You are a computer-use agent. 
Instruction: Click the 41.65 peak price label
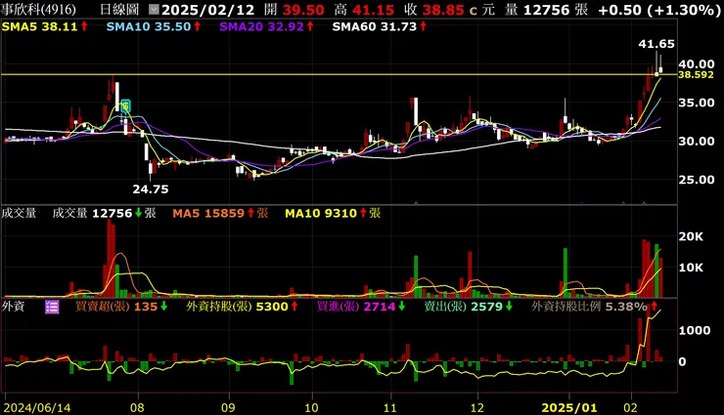pyautogui.click(x=656, y=44)
